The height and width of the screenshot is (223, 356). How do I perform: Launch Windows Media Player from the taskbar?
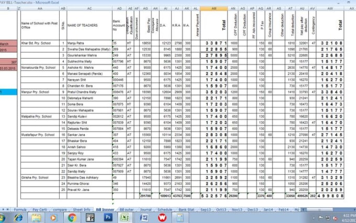click(53, 218)
